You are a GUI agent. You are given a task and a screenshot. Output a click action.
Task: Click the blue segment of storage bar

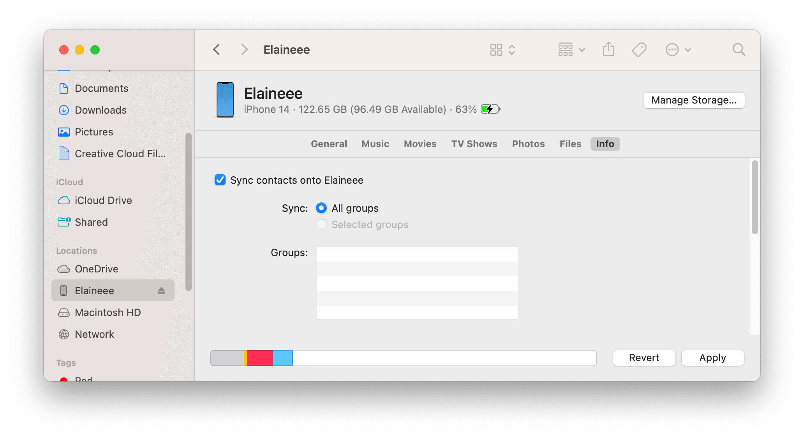pos(282,358)
